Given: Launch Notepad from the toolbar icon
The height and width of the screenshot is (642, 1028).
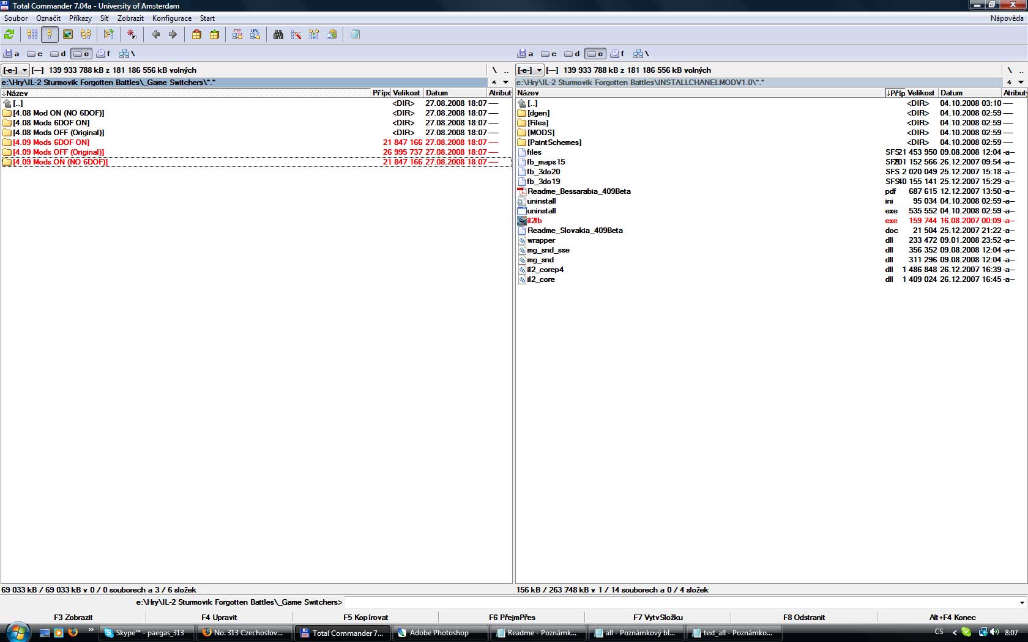Looking at the screenshot, I should pos(355,35).
